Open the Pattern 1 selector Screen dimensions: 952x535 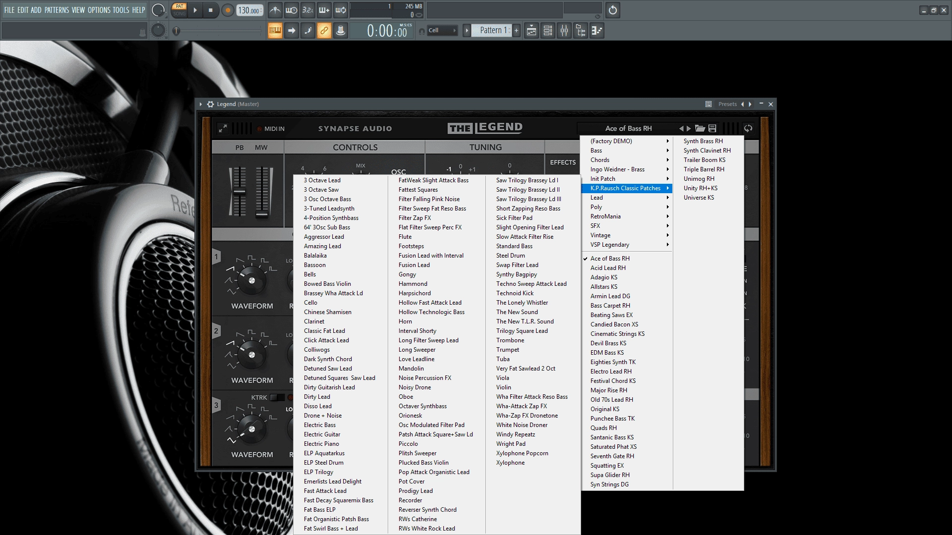pos(491,31)
